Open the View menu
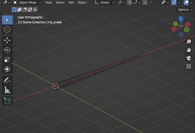Screen dimensions: 195x133 (x=48, y=2)
